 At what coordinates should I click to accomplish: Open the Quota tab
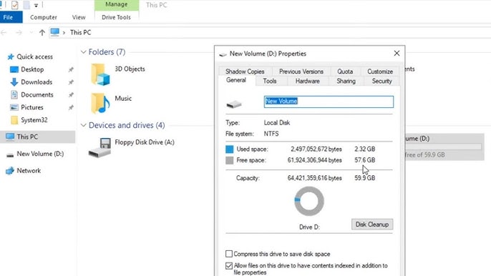coord(345,72)
